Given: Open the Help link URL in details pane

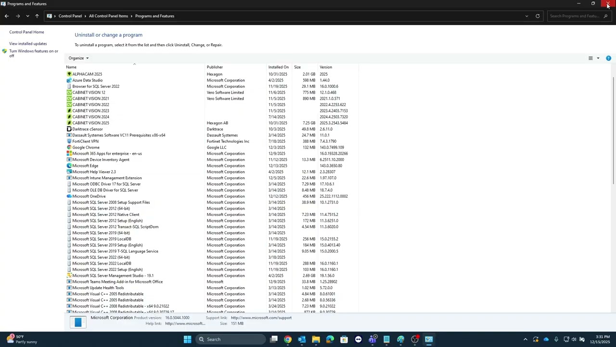Looking at the screenshot, I should point(185,323).
